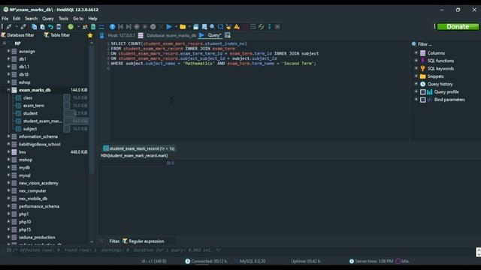
Task: Open the Go to menu
Action: [78, 19]
